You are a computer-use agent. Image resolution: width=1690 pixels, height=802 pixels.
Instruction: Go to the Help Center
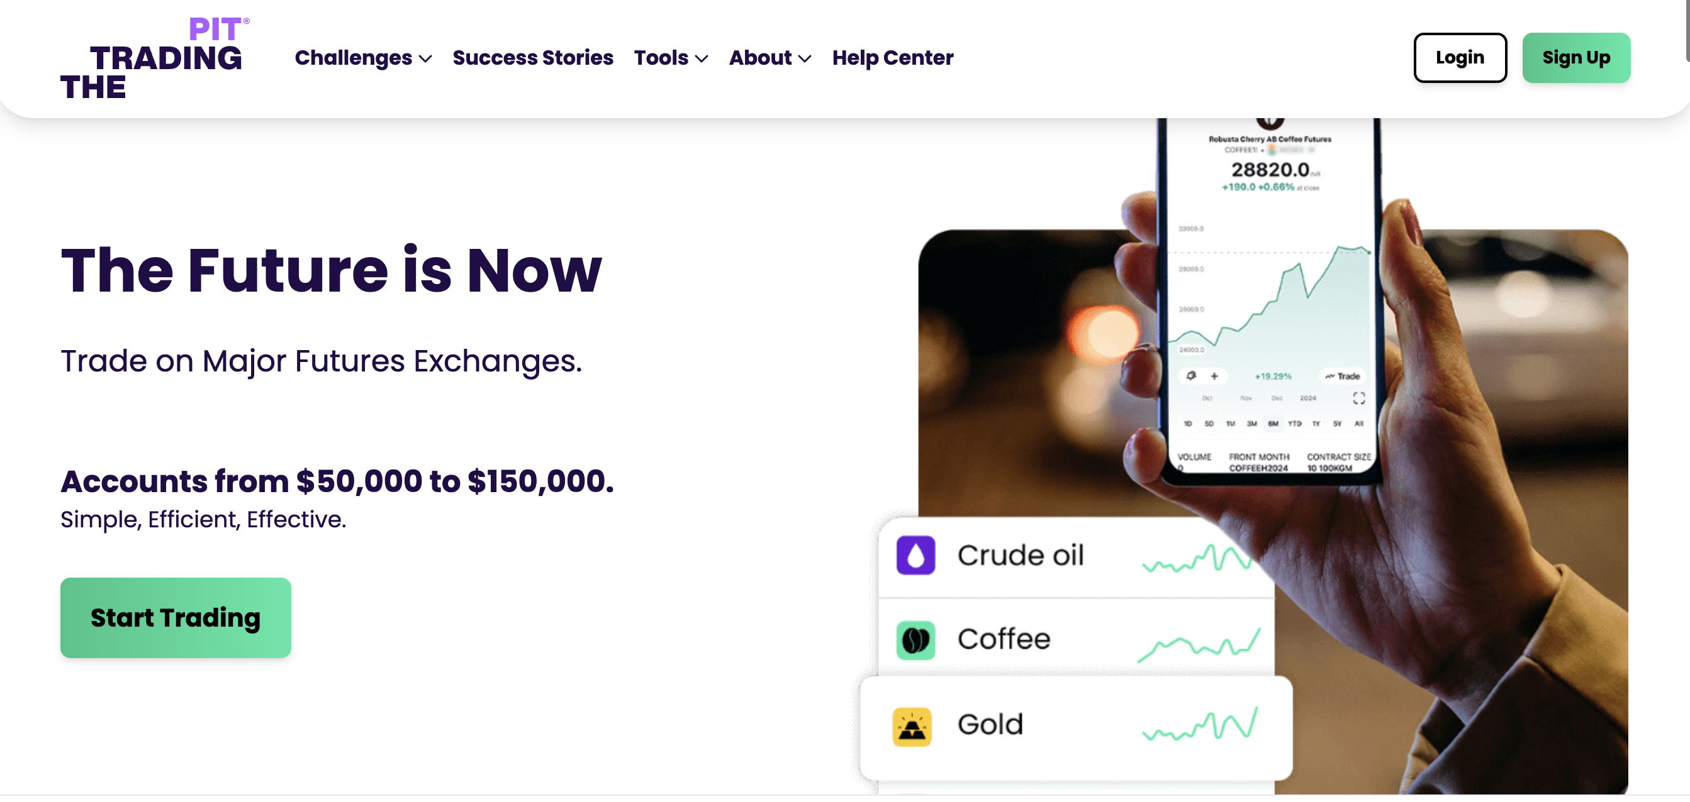[892, 58]
